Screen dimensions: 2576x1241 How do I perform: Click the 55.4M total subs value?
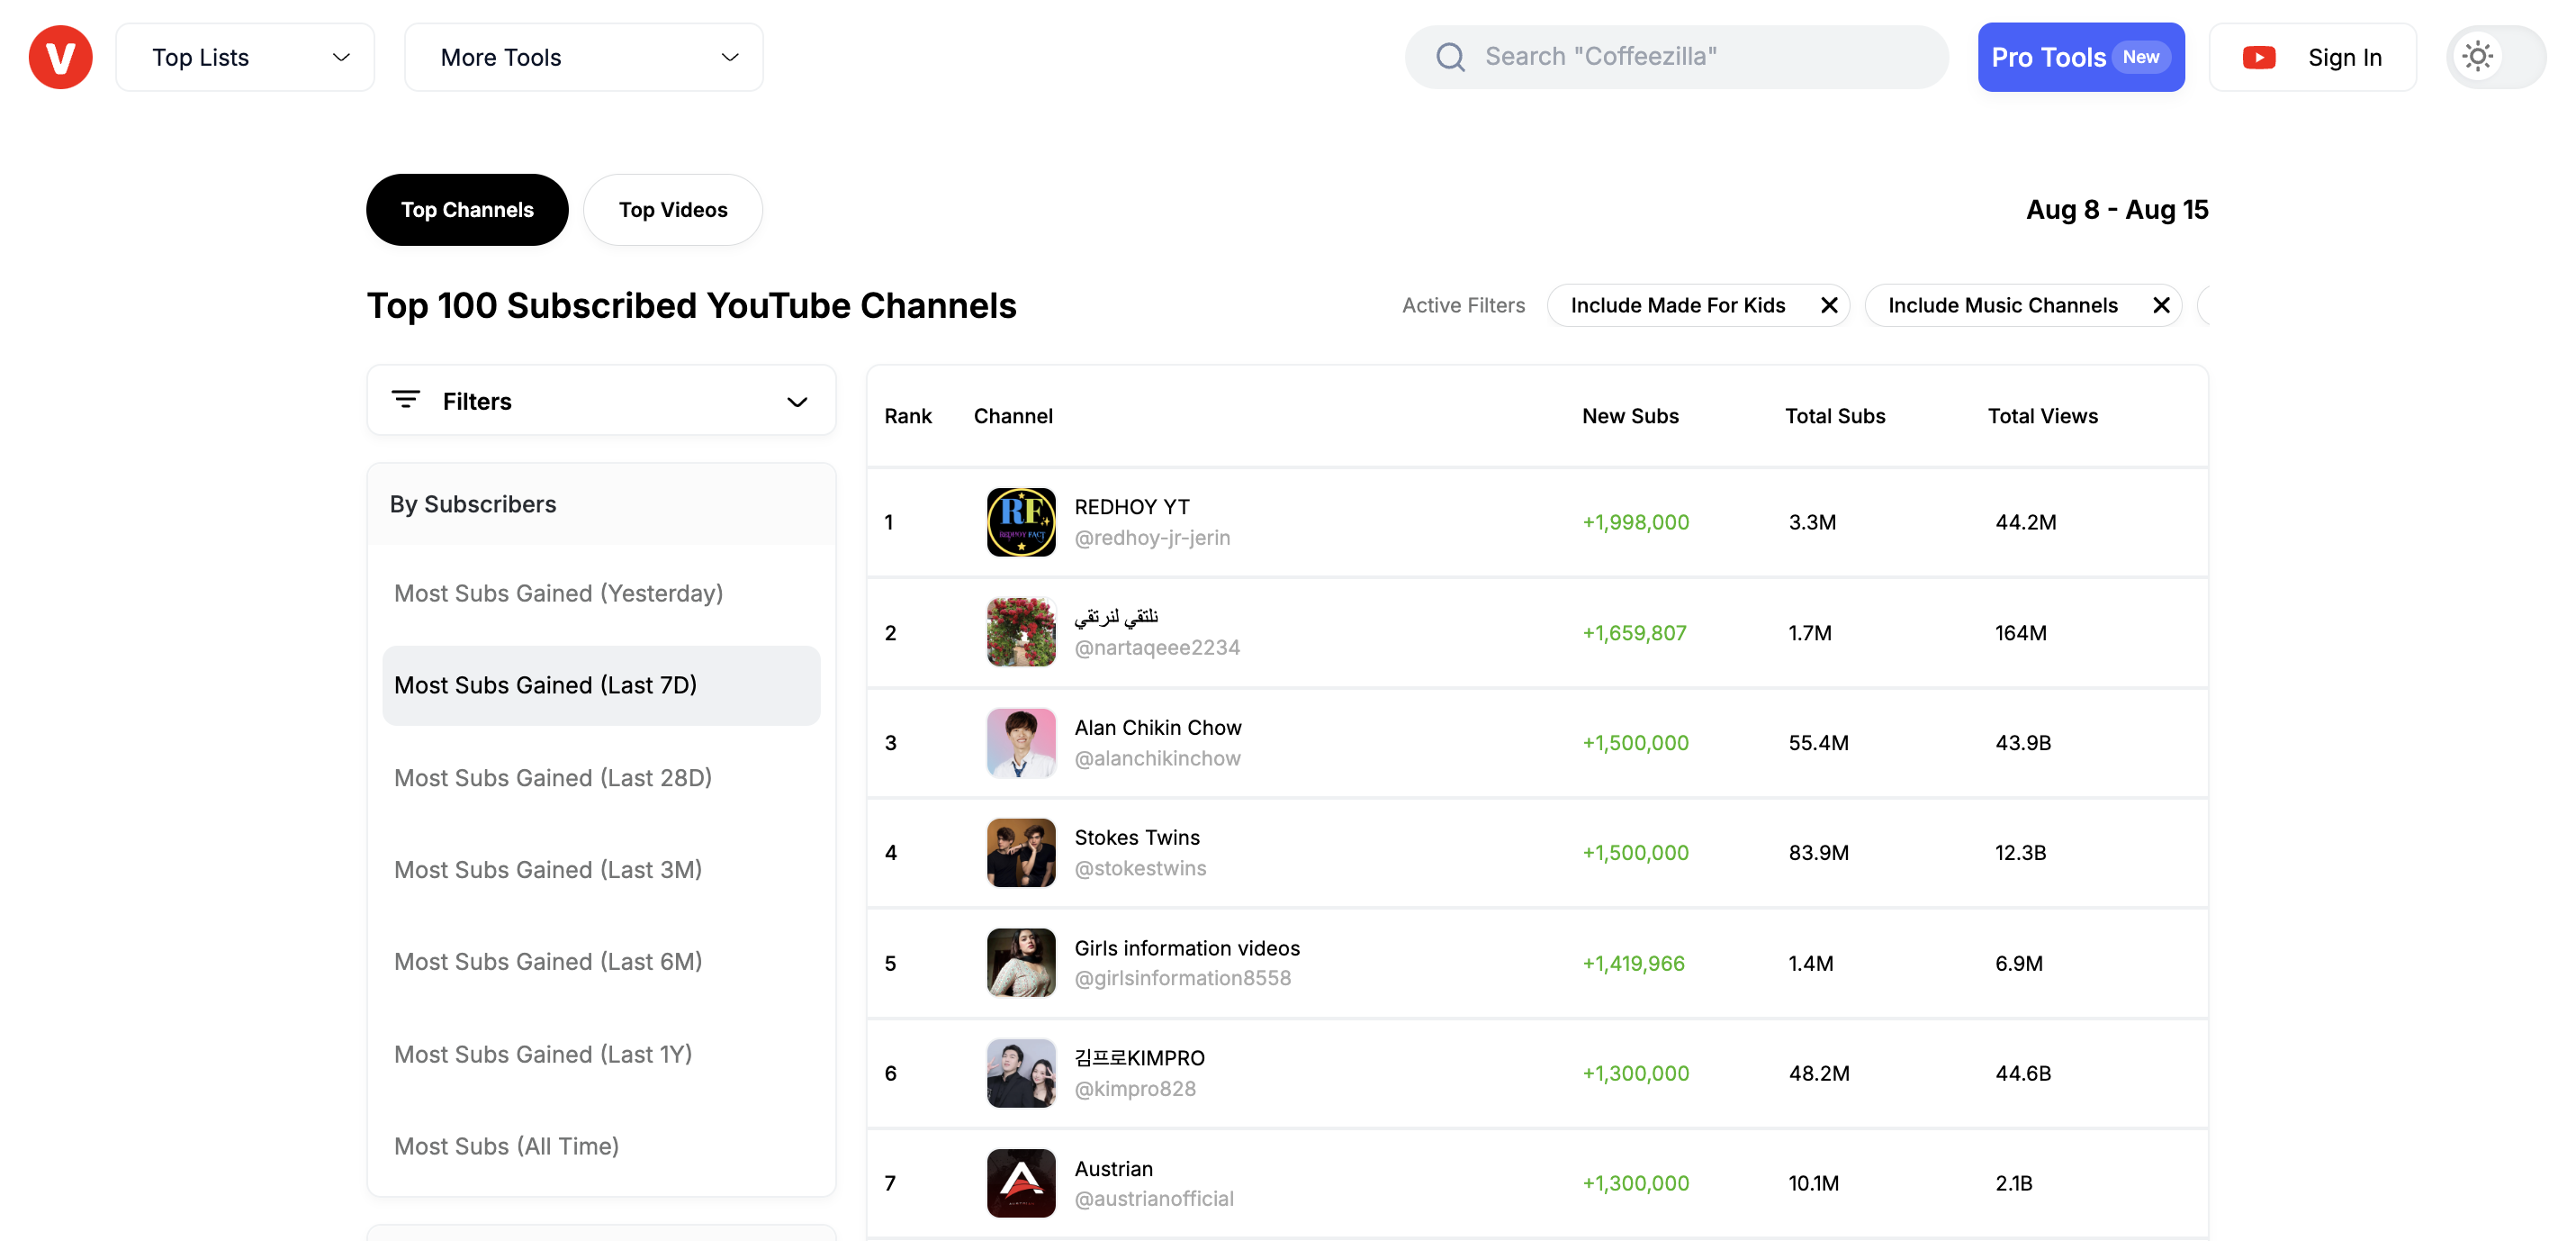[x=1818, y=743]
